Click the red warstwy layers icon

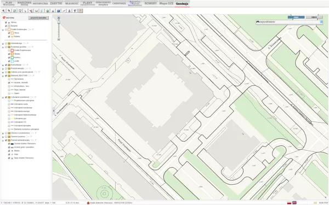(x=4, y=17)
